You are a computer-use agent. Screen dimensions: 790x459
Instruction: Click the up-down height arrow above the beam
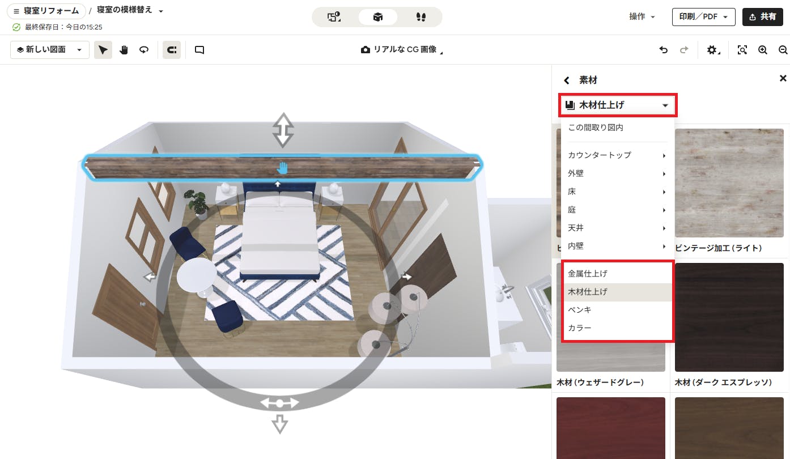pos(282,130)
